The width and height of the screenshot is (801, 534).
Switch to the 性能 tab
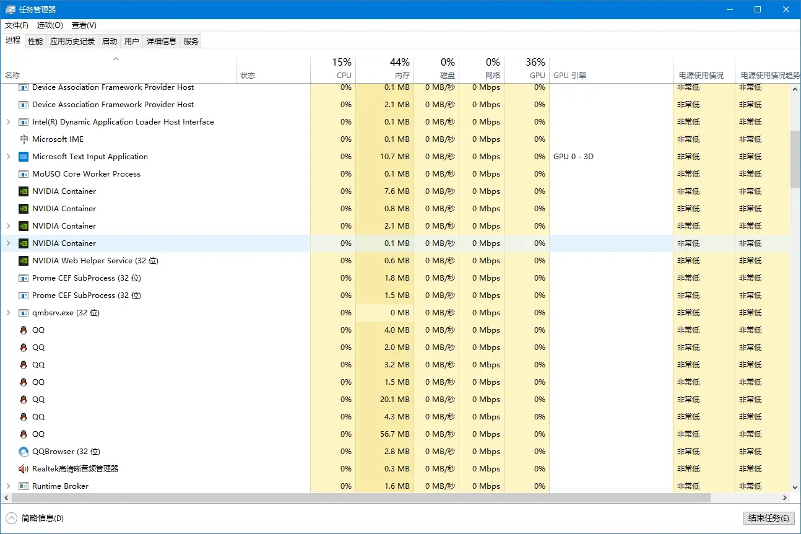[x=35, y=42]
